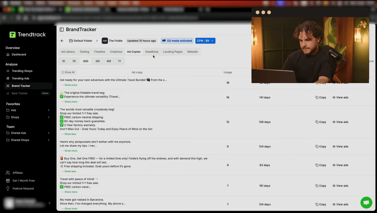Copy the Barcelona ad copy row
The width and height of the screenshot is (377, 213).
[321, 205]
